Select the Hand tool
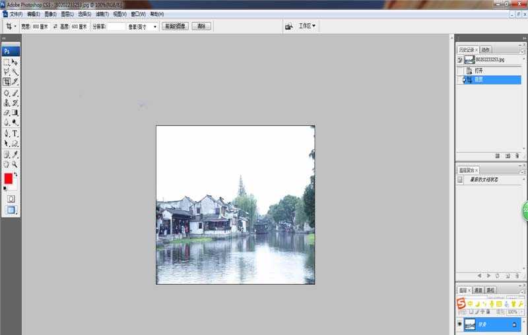The image size is (528, 335). 7,164
